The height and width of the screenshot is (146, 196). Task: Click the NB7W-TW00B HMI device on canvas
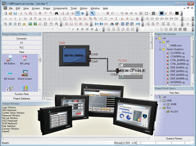point(74,56)
